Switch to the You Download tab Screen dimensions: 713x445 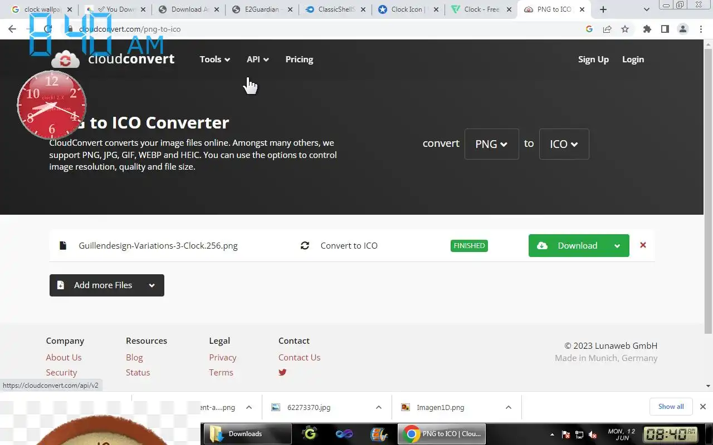[116, 9]
